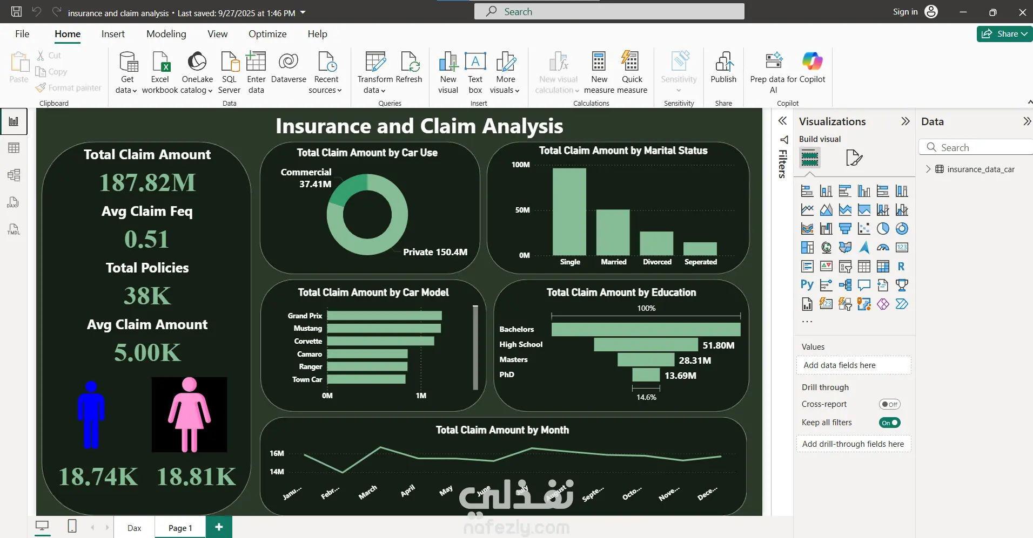The width and height of the screenshot is (1033, 538).
Task: Select the Filled map visual
Action: coord(845,248)
